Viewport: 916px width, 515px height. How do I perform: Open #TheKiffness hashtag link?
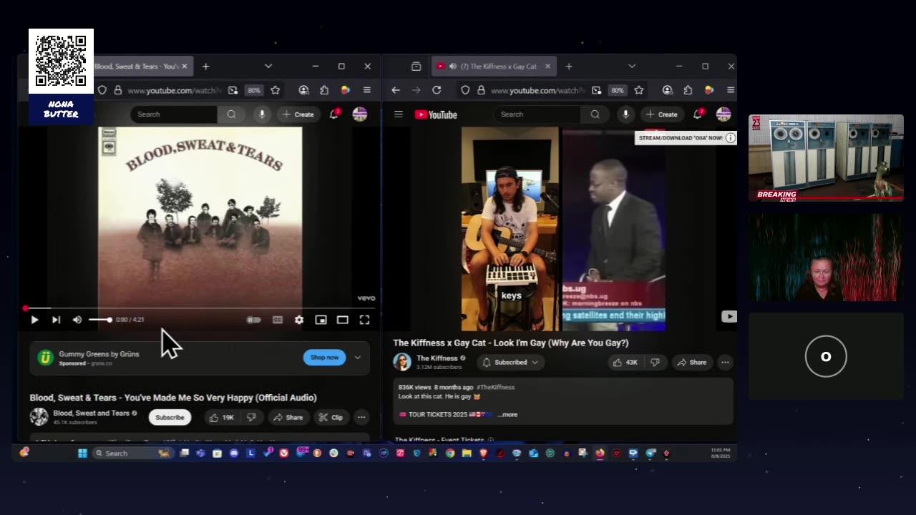point(496,387)
